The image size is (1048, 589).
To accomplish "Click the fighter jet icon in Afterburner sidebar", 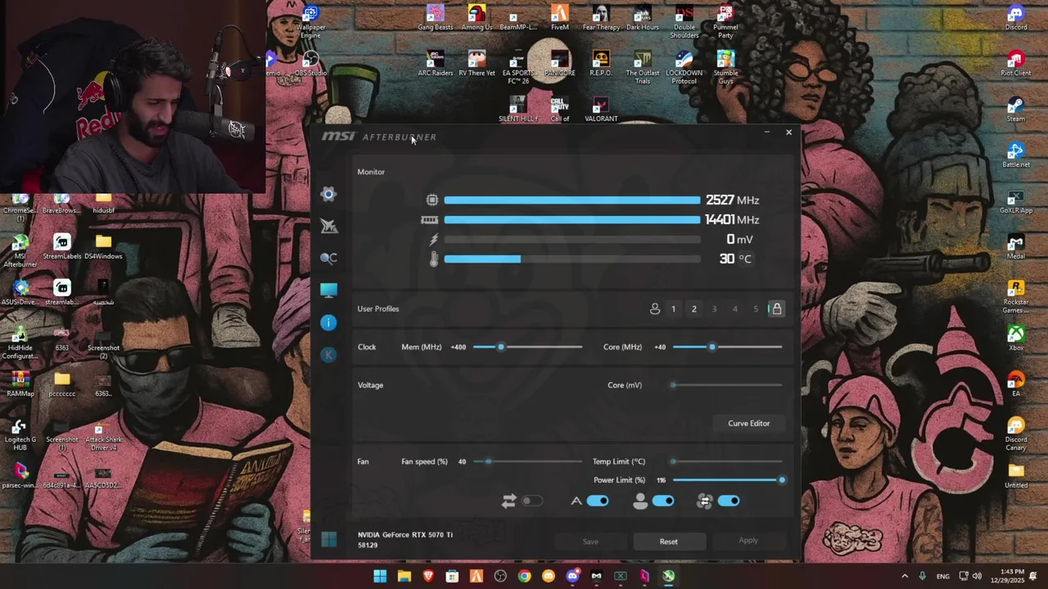I will coord(328,226).
